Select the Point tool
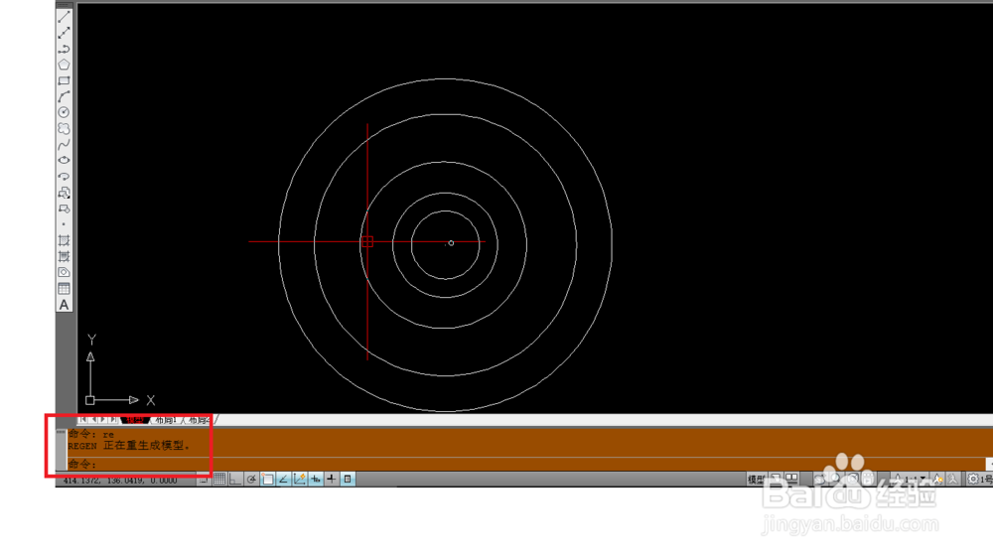This screenshot has width=993, height=558. point(64,224)
